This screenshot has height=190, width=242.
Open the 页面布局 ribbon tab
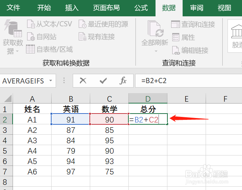[x=106, y=8]
